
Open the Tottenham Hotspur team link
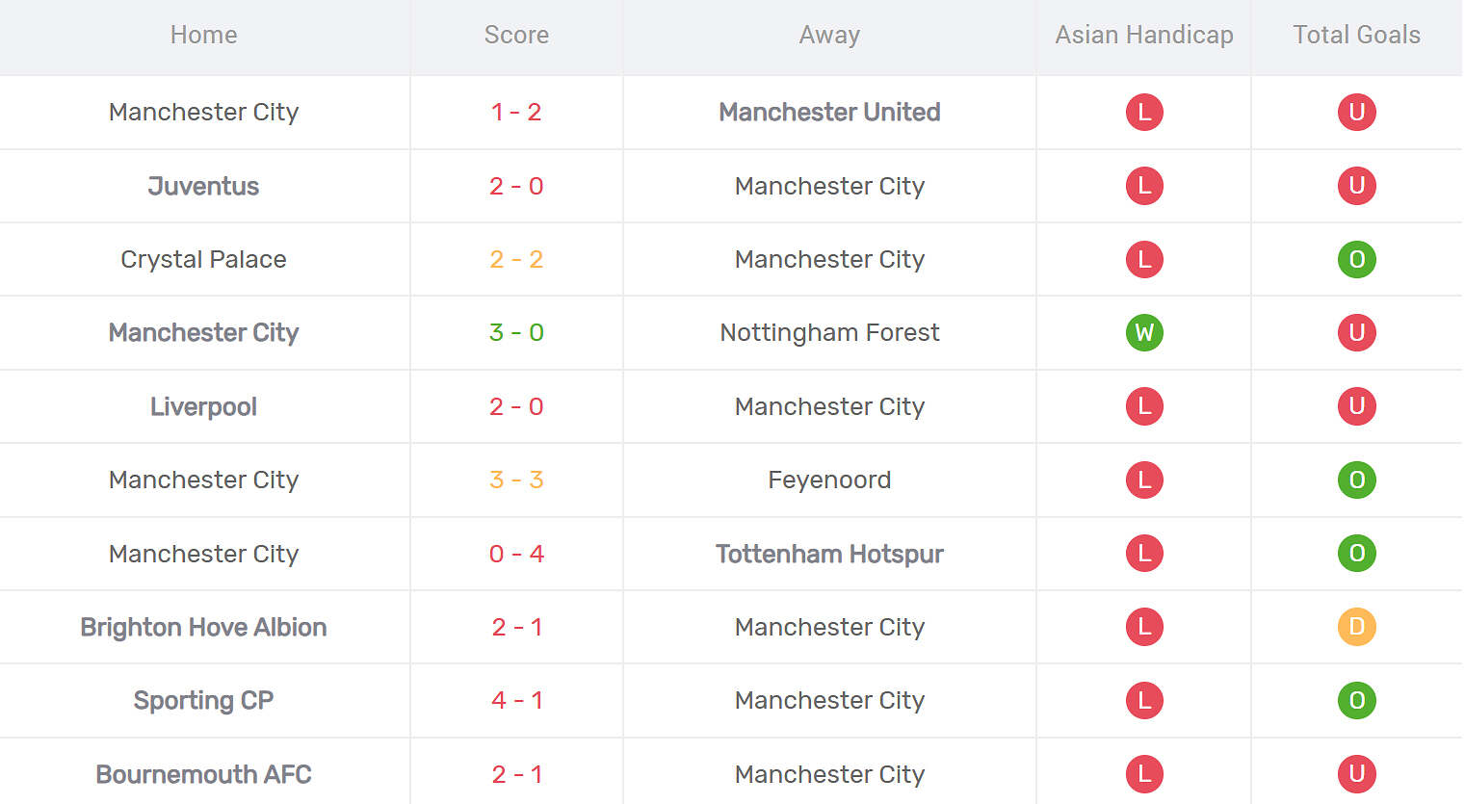pos(829,554)
